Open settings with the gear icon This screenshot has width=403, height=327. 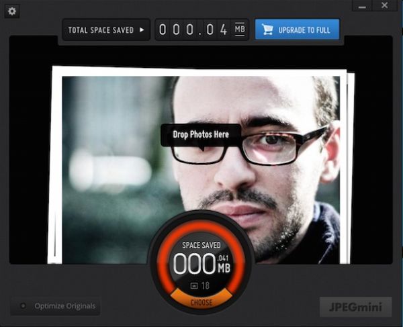[x=13, y=11]
